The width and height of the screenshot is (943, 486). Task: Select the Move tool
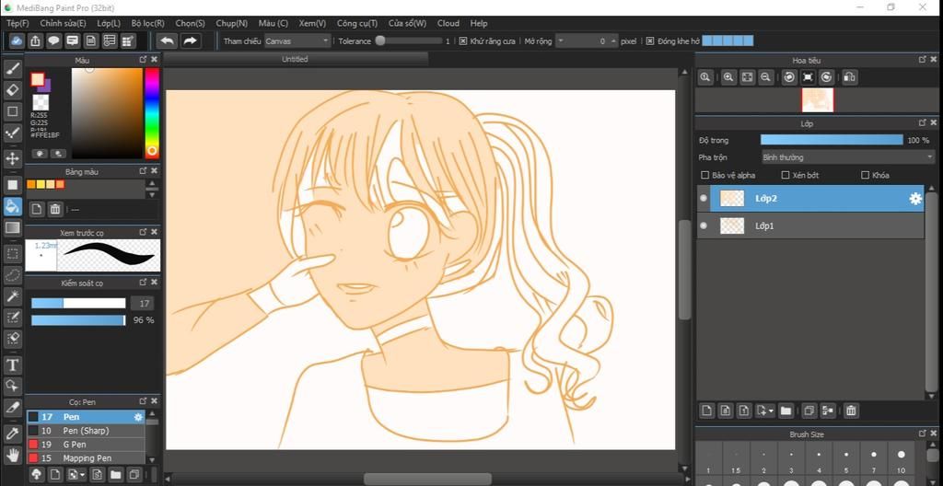pyautogui.click(x=12, y=158)
